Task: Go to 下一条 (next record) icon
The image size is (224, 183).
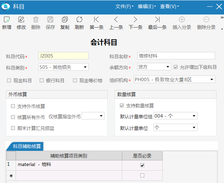Action: [x=135, y=19]
